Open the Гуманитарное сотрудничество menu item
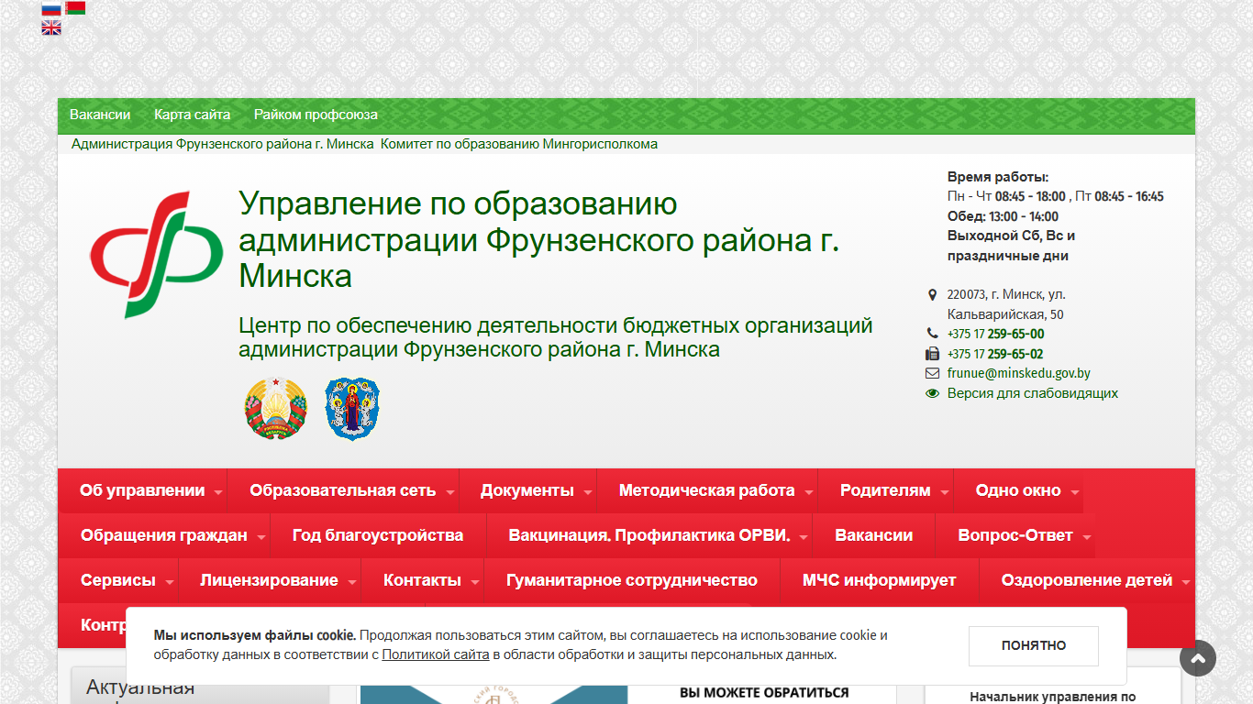This screenshot has width=1253, height=704. click(x=632, y=580)
